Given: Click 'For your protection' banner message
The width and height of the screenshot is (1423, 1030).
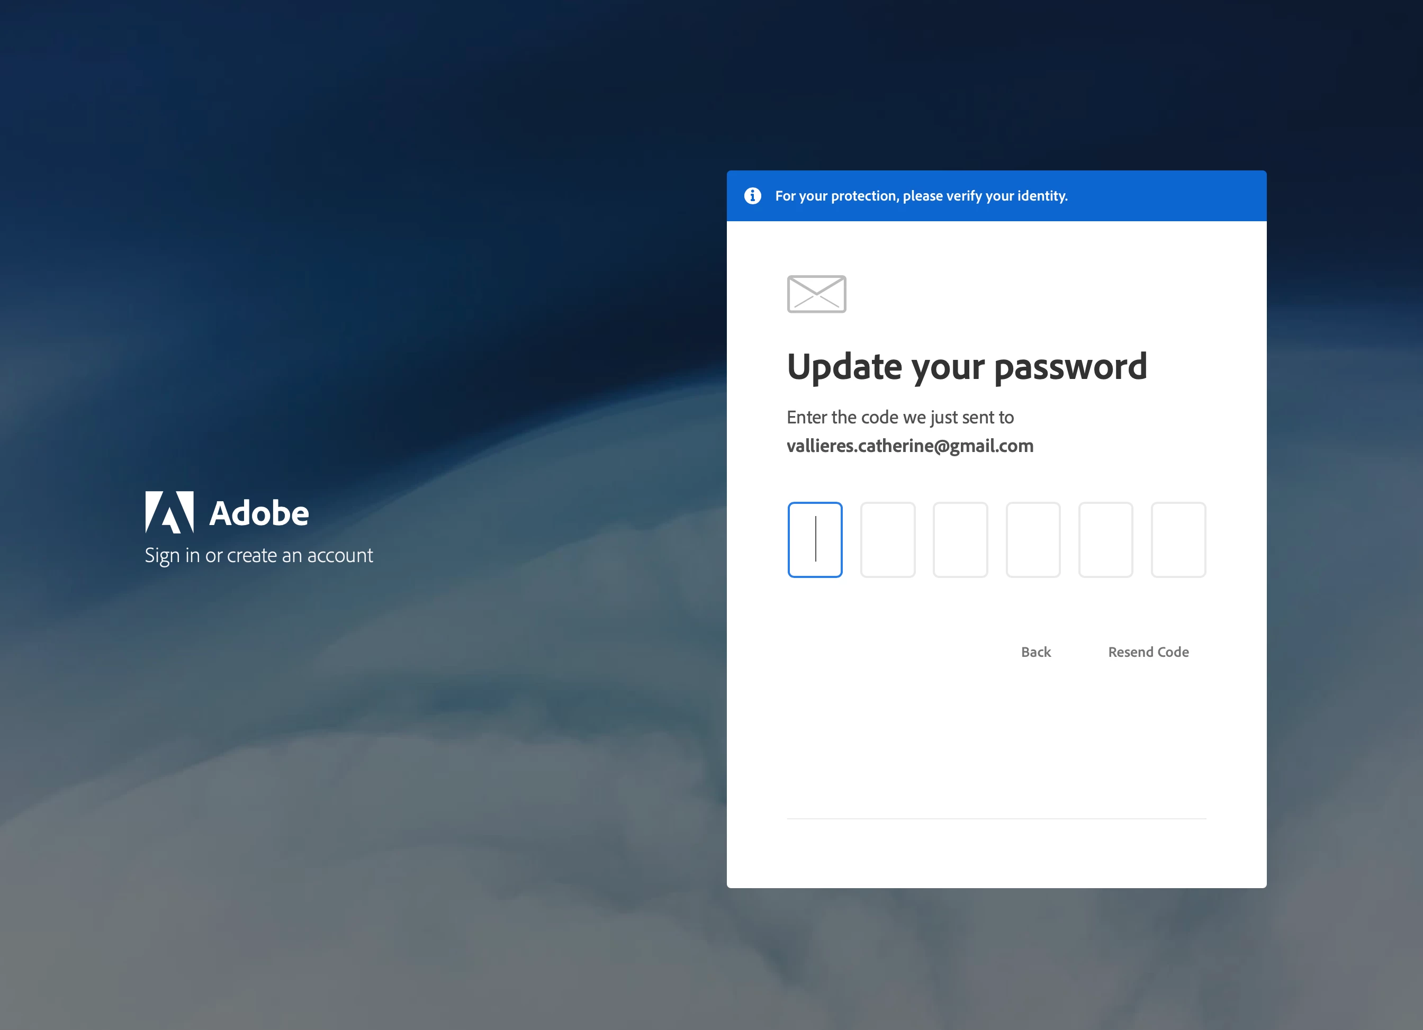Looking at the screenshot, I should [921, 196].
